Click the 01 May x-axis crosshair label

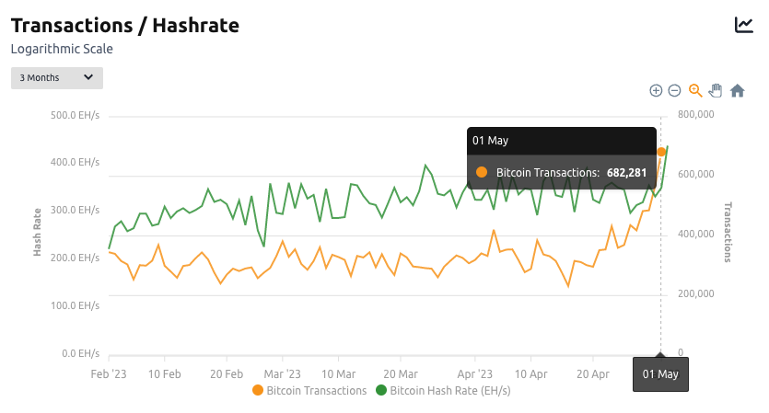click(660, 374)
